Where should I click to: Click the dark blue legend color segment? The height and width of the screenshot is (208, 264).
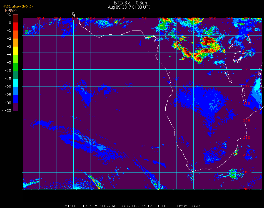tap(15, 99)
